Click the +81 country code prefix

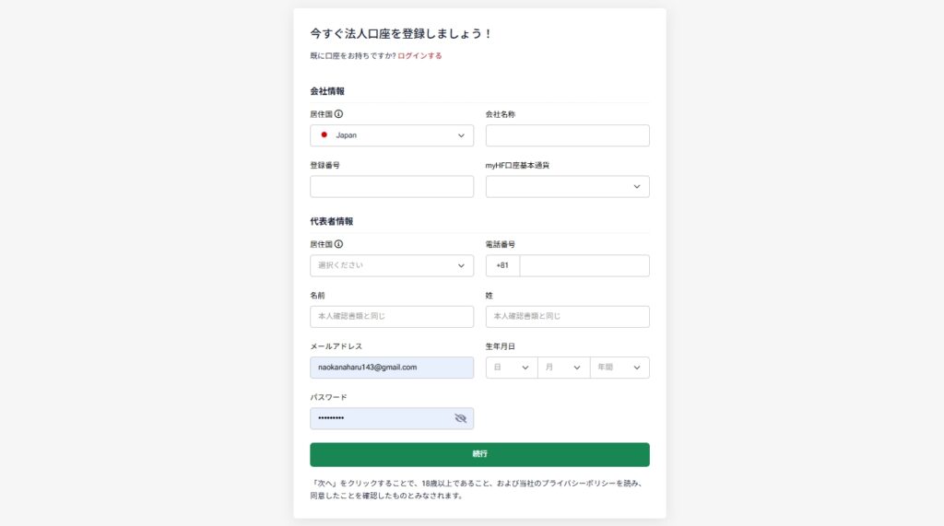[502, 265]
